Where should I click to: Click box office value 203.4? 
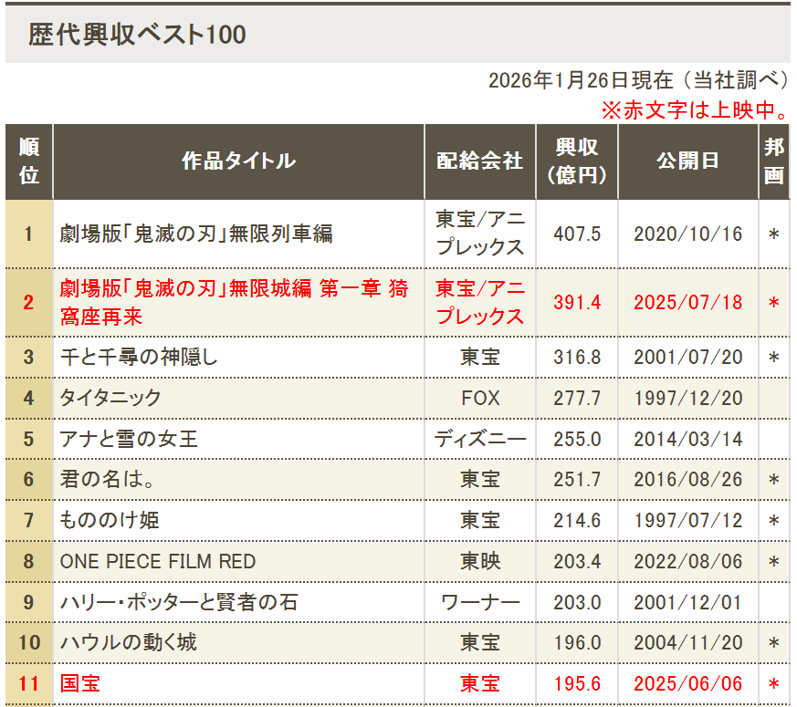click(577, 562)
